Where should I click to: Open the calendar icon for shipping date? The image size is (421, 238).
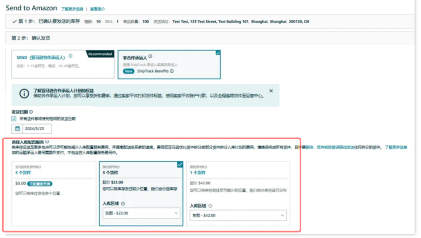coord(17,128)
